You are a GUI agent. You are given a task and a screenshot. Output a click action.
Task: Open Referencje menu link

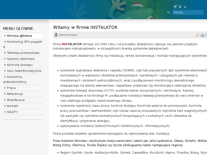pos(23,94)
